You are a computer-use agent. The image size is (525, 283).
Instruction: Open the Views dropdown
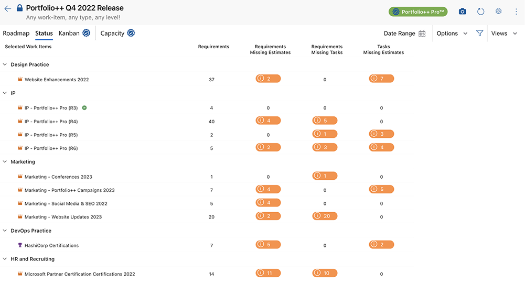pos(504,34)
